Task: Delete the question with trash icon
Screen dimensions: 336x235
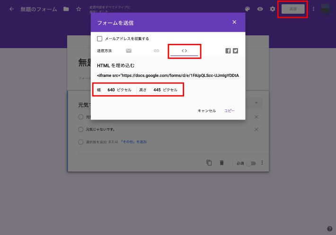Action: (x=222, y=163)
